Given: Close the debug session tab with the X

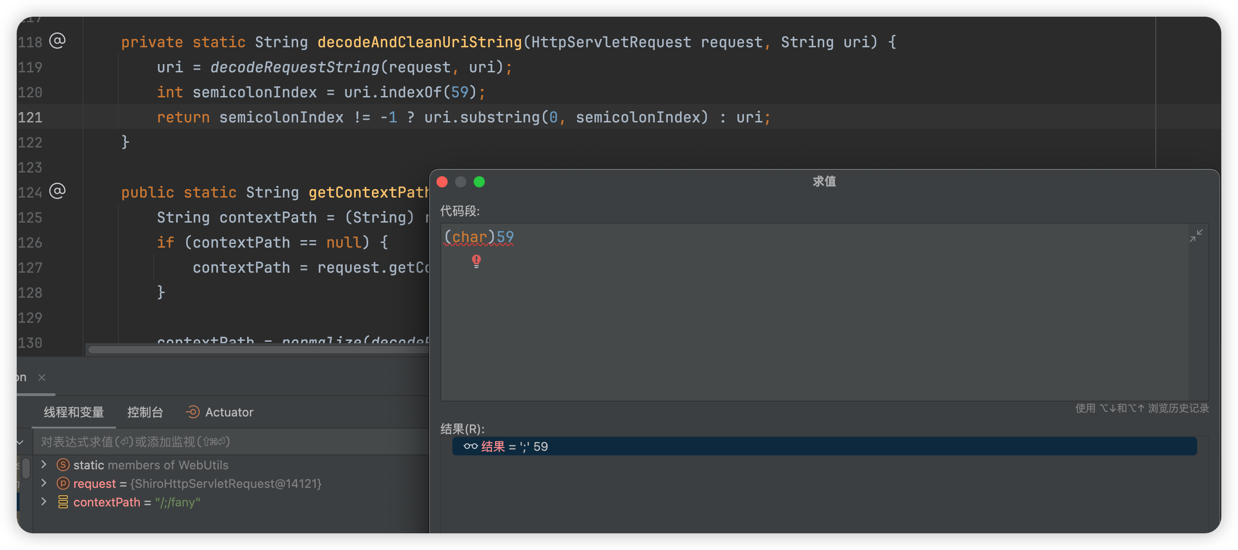Looking at the screenshot, I should tap(42, 377).
